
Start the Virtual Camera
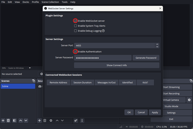coord(174,100)
